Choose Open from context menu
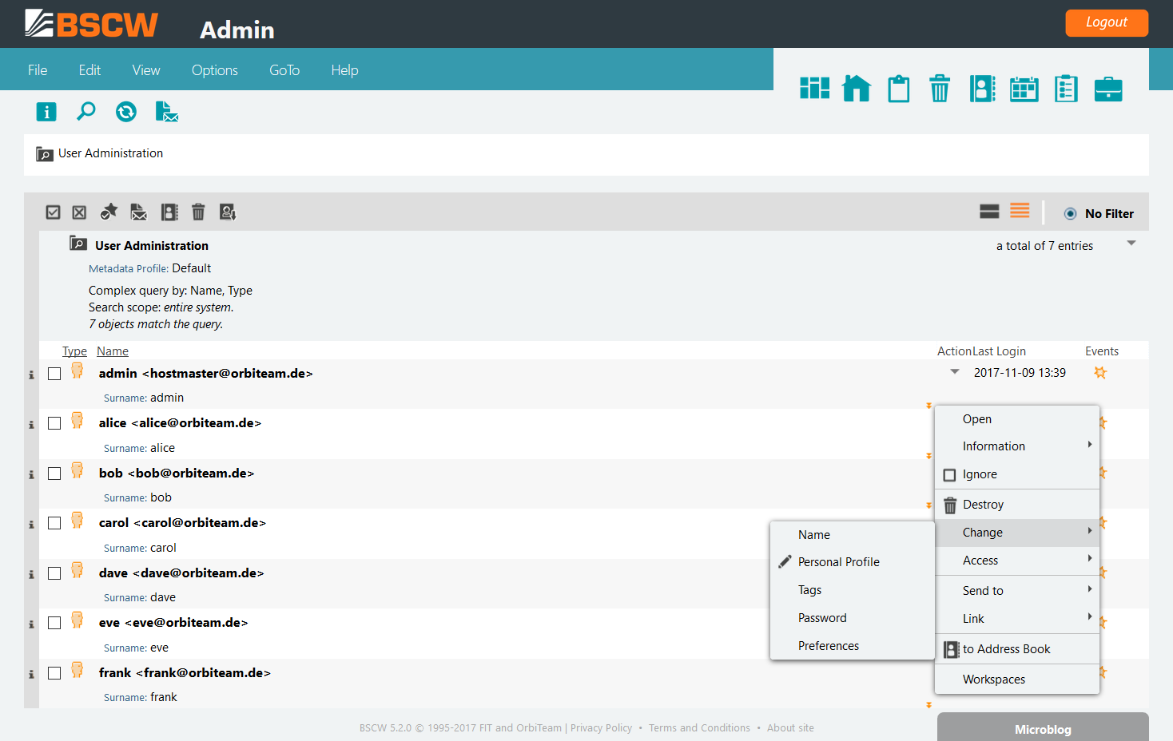This screenshot has height=741, width=1173. pos(1017,419)
